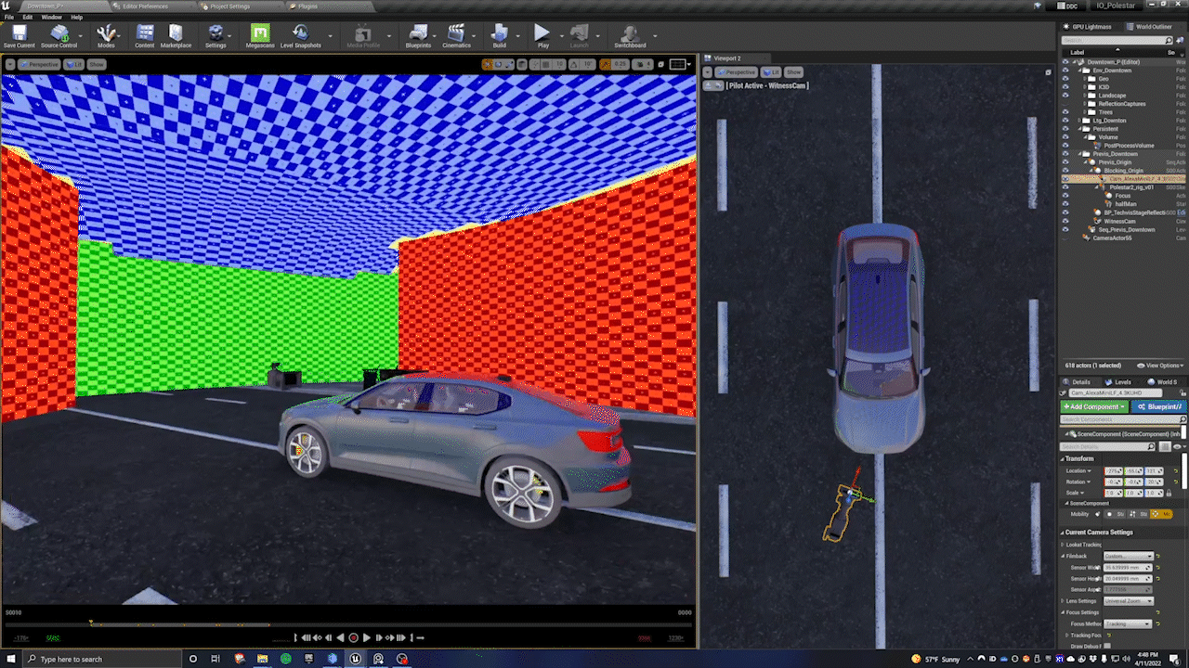Open the Focus Method dropdown
1189x668 pixels.
click(1129, 623)
